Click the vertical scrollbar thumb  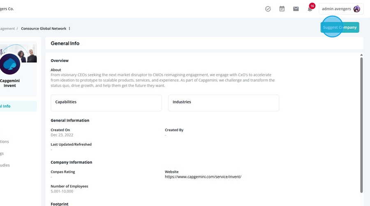(x=361, y=125)
